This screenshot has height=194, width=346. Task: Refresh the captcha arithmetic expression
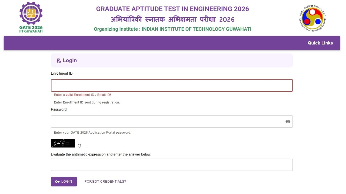(79, 146)
